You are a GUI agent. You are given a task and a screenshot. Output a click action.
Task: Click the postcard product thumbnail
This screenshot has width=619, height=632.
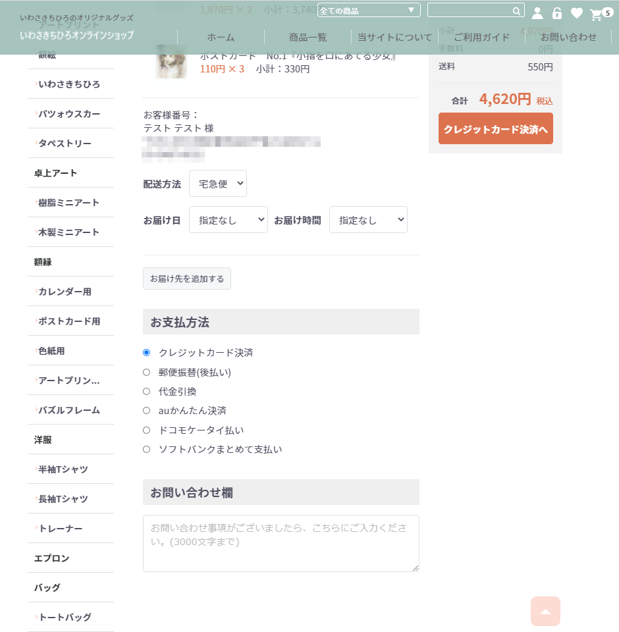tap(171, 61)
